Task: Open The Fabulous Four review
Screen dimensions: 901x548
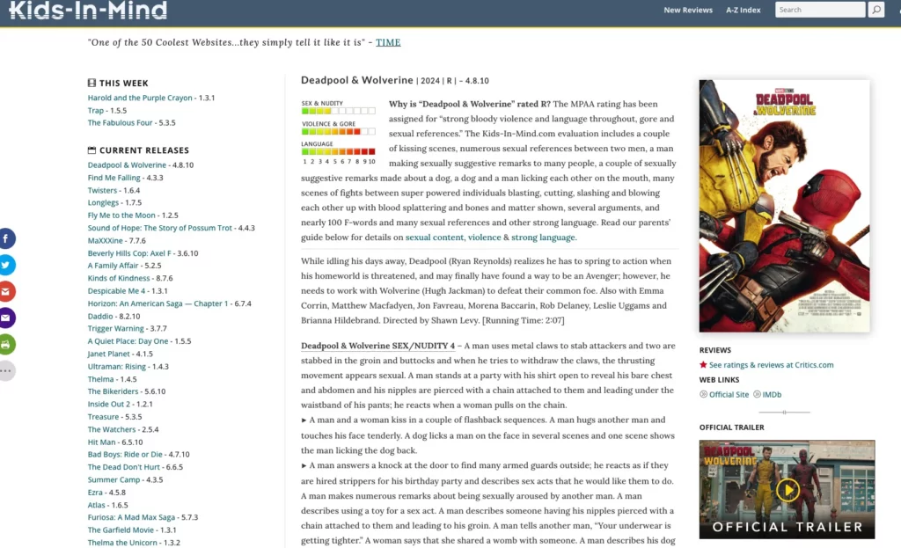Action: pyautogui.click(x=120, y=123)
